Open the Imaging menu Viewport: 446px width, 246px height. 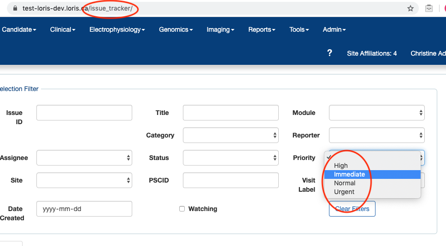[220, 29]
